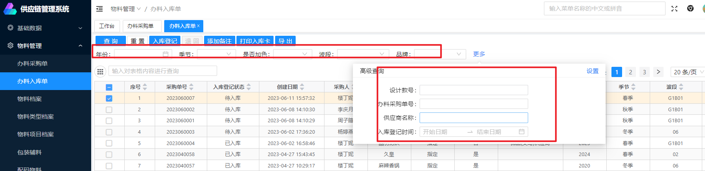Open the table column settings grid icon
This screenshot has height=171, width=705.
100,71
